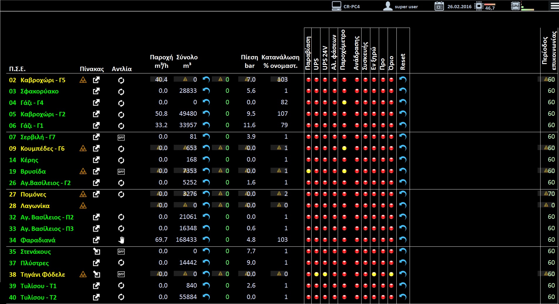Select the station Γάζι - Γ1
559x304 pixels.
coord(32,126)
